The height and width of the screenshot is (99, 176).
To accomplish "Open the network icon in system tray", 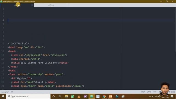I will (x=159, y=97).
